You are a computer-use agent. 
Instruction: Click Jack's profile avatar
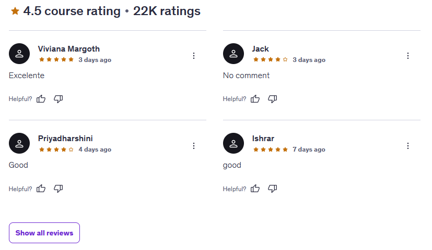[x=233, y=54]
